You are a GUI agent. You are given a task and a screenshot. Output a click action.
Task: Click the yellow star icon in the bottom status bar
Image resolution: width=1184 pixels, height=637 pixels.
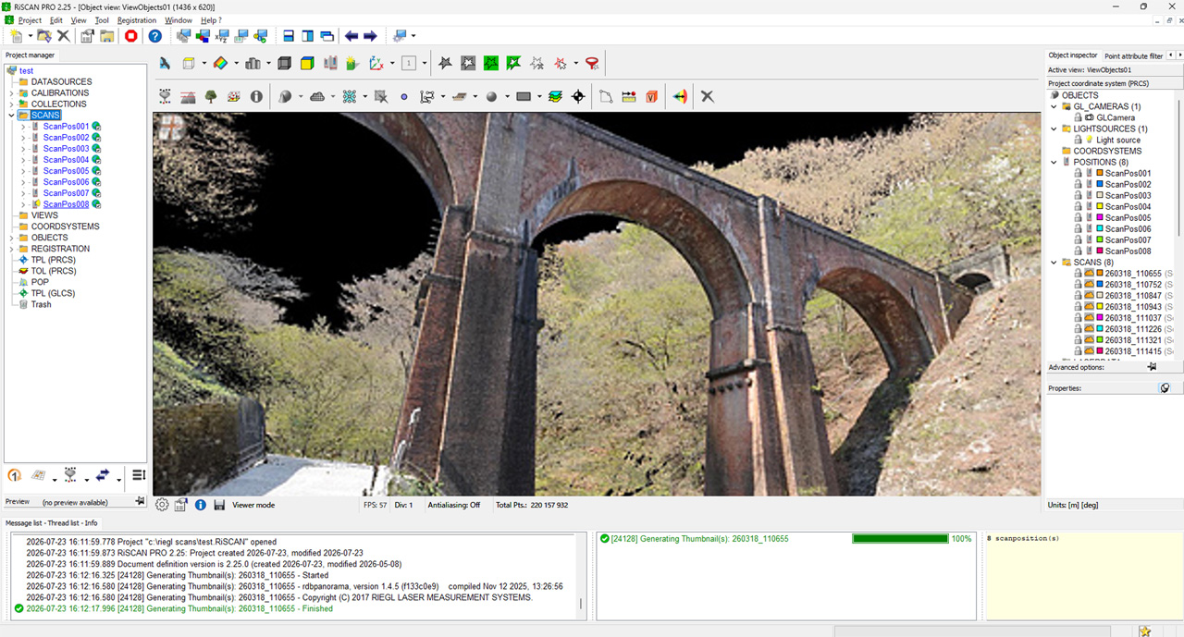click(x=1145, y=631)
